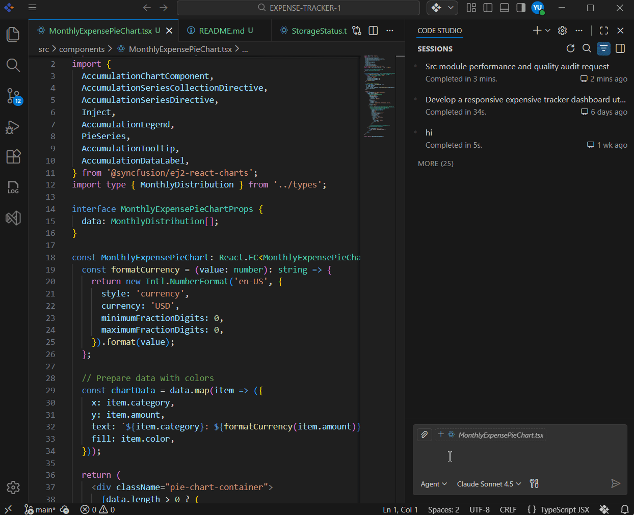Open the hamburger application menu

point(33,8)
